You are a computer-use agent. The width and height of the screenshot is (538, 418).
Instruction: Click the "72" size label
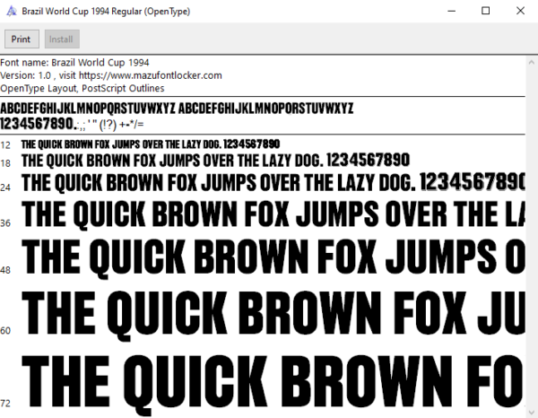click(x=5, y=404)
